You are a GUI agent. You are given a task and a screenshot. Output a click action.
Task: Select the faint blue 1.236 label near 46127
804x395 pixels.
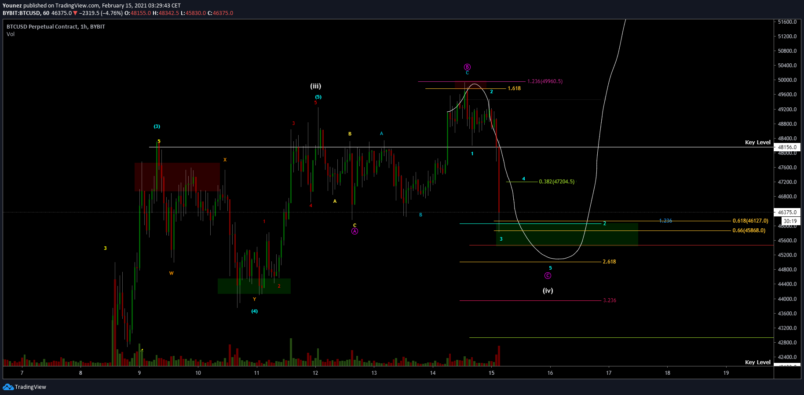[x=665, y=221]
